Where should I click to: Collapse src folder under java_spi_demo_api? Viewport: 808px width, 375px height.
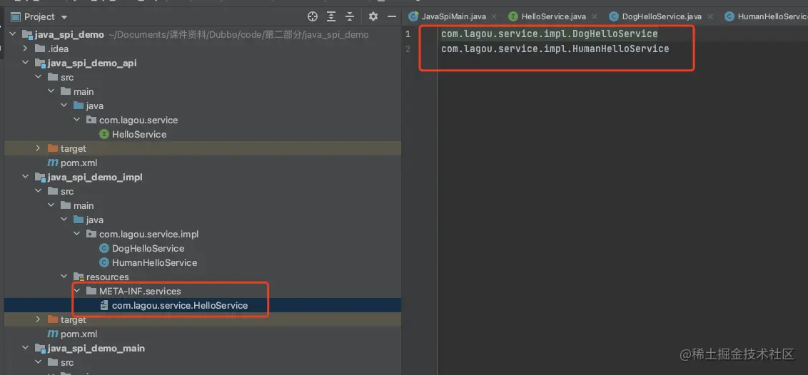tap(38, 78)
